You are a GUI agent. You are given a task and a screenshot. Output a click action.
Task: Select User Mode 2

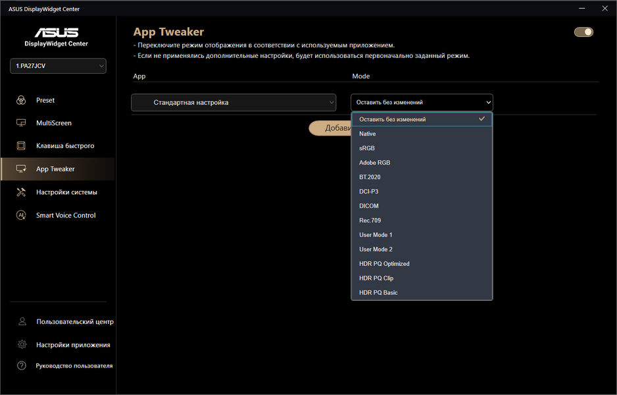(x=422, y=250)
